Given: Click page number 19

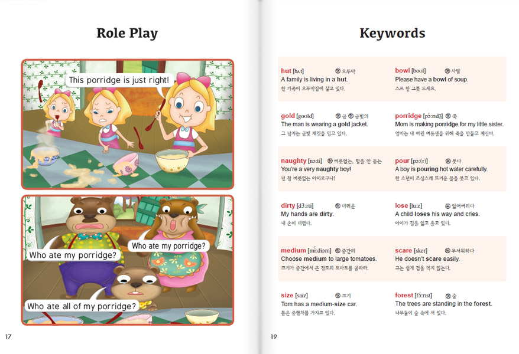Looking at the screenshot, I should pyautogui.click(x=274, y=336).
